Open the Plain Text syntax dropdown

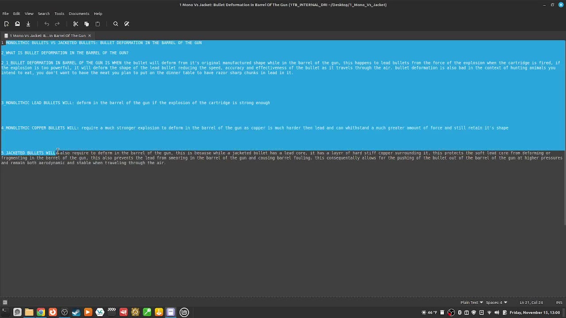(x=472, y=303)
